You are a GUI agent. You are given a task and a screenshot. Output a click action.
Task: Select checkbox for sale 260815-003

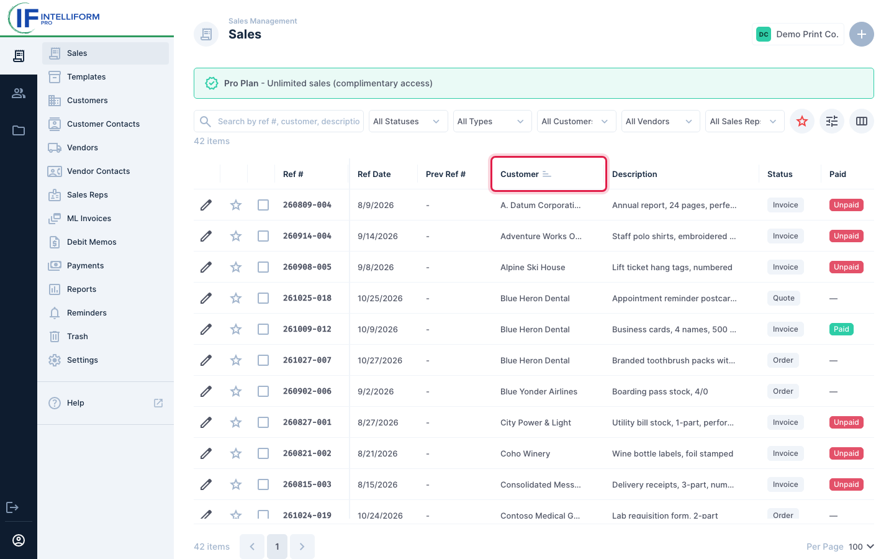[x=263, y=484]
